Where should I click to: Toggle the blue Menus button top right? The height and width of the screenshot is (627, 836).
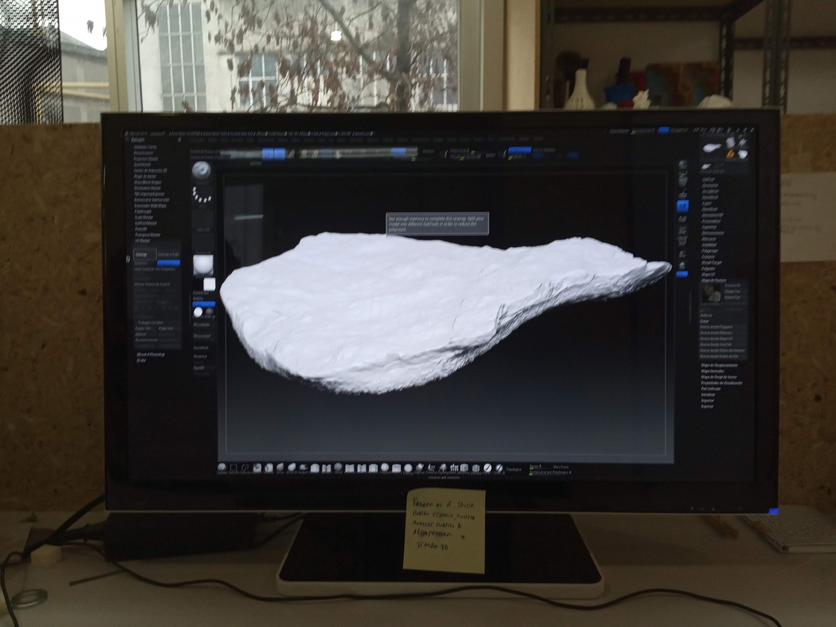[x=663, y=130]
